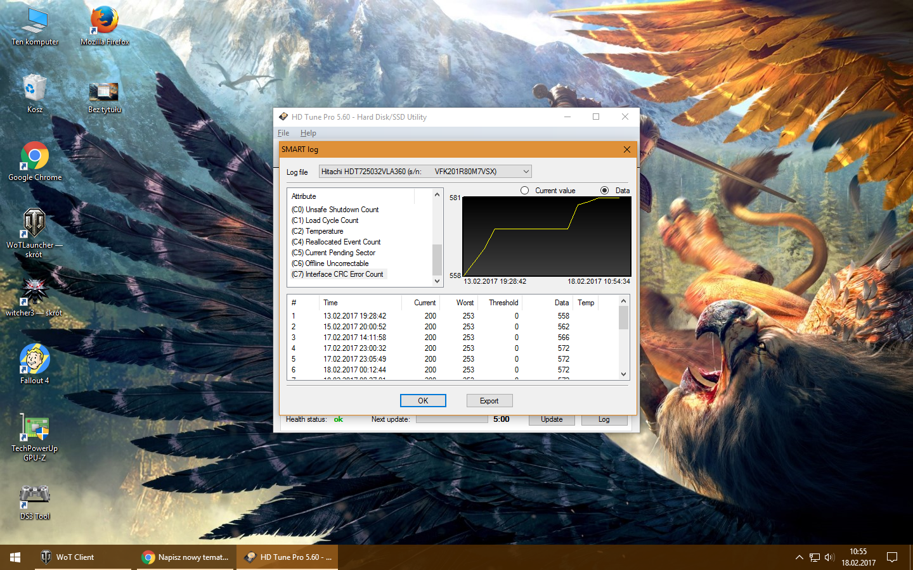
Task: Select log row 17.02.2017 14:11:58
Action: click(x=453, y=338)
